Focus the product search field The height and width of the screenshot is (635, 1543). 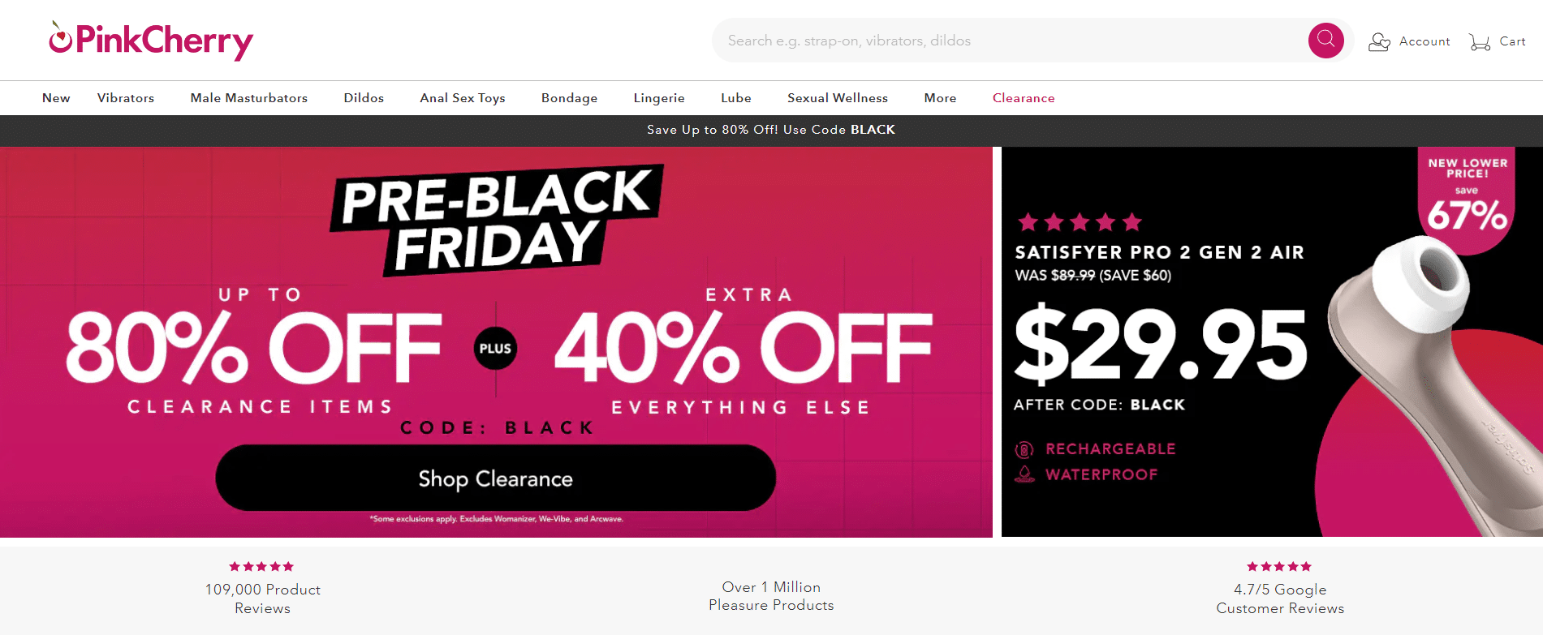(1006, 41)
